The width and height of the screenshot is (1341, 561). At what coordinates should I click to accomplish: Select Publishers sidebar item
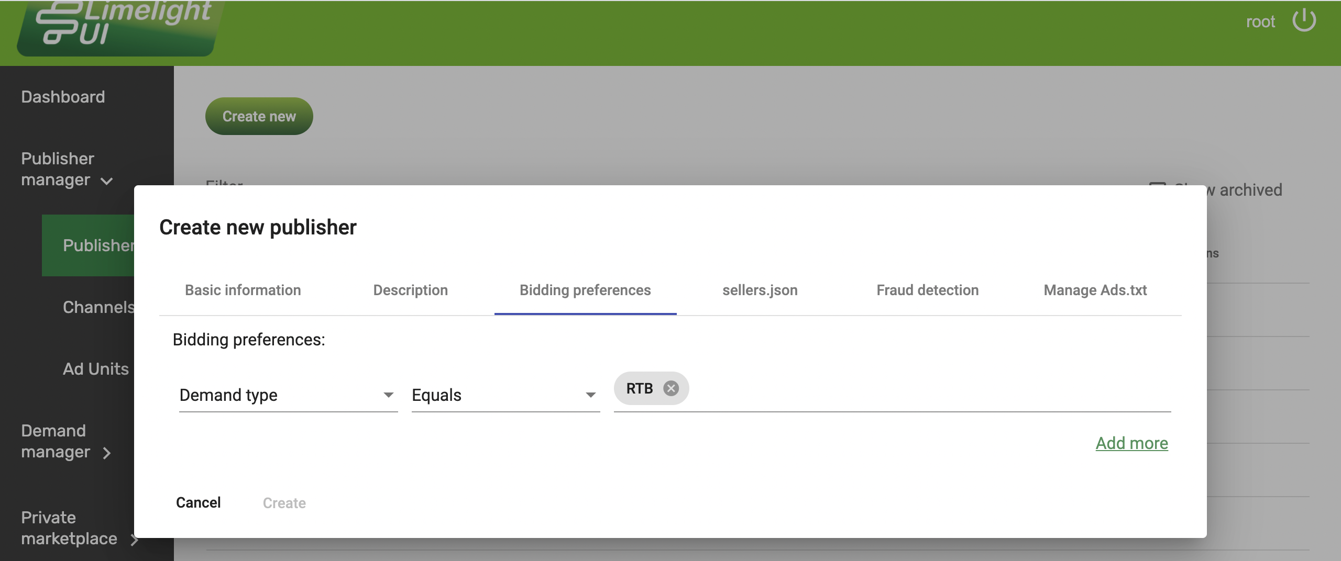click(88, 245)
